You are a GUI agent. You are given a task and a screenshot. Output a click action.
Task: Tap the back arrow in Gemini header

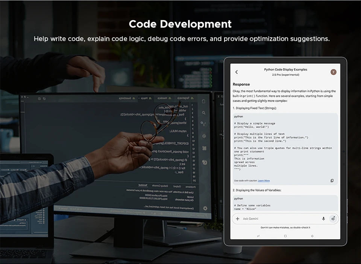point(237,72)
